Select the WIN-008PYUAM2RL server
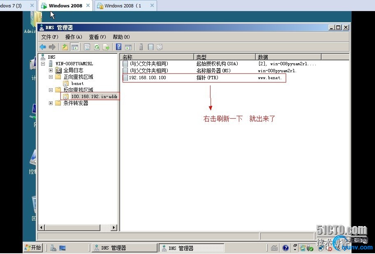Image resolution: width=375 pixels, height=254 pixels. (74, 64)
